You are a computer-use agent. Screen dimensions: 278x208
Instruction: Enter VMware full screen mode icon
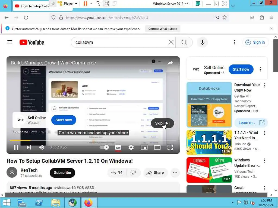pos(106,4)
